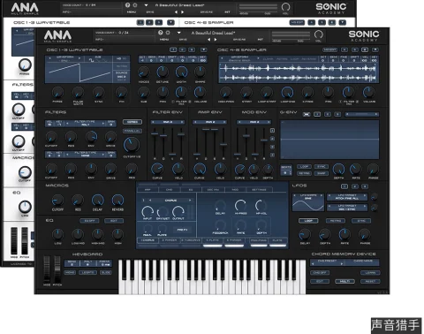
Task: Click the help question-mark icon in top bar
Action: tap(160, 33)
